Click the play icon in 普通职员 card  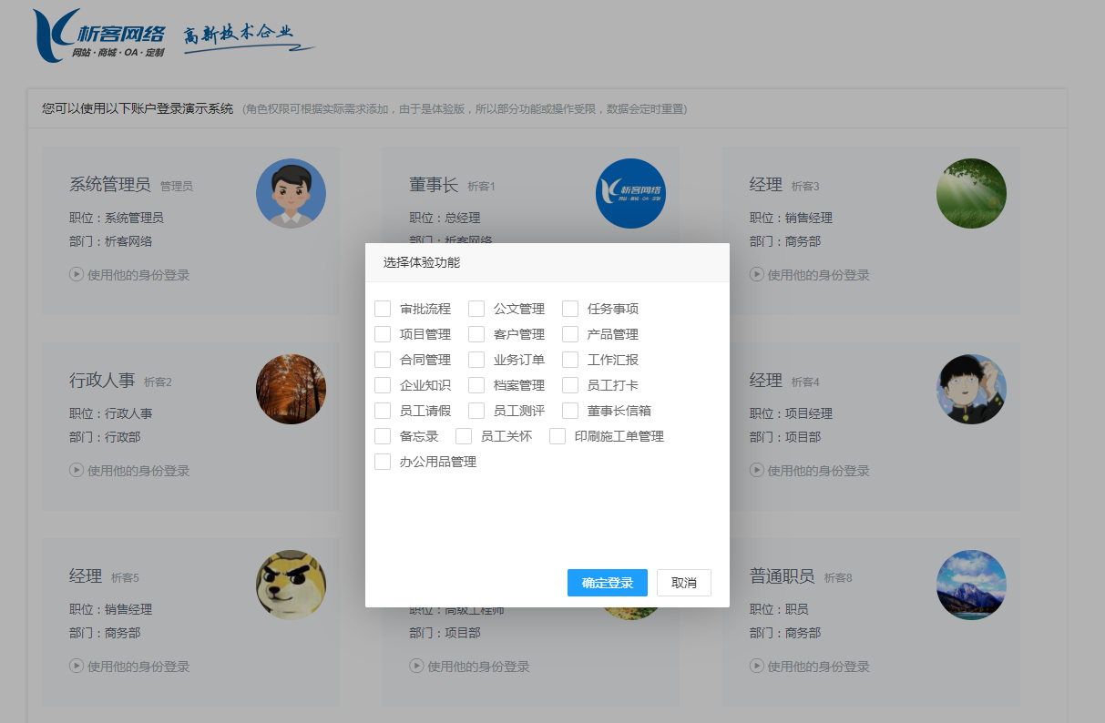(757, 666)
